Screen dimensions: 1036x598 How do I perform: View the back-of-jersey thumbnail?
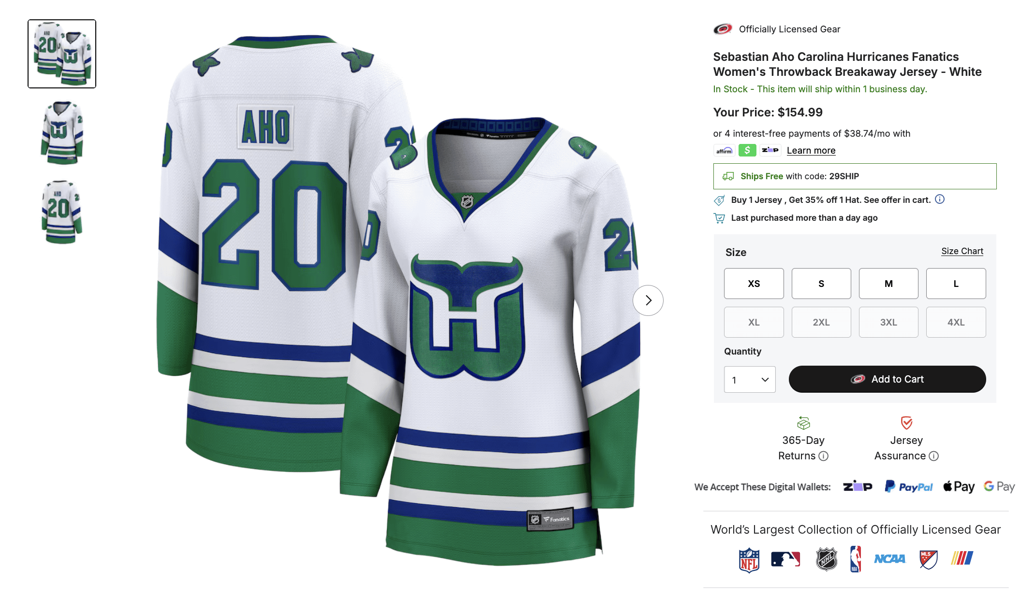62,212
